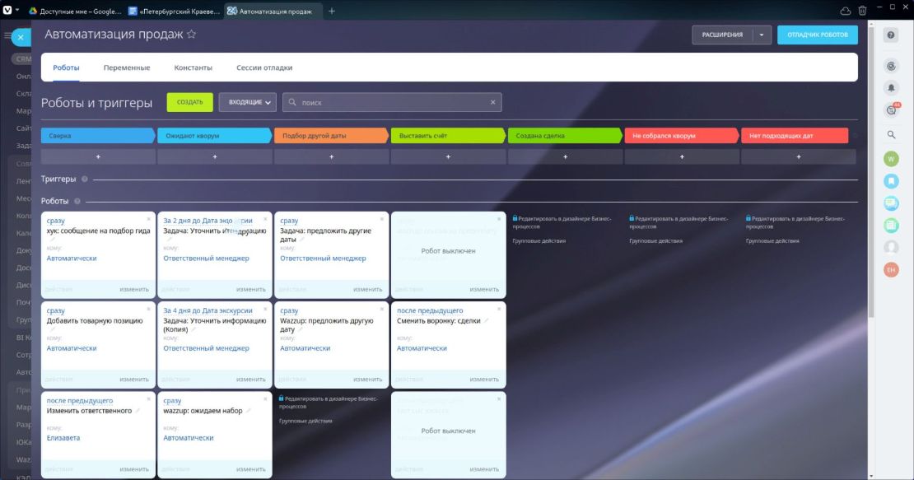This screenshot has width=914, height=480.
Task: Open the spiral icon below help
Action: [x=891, y=67]
